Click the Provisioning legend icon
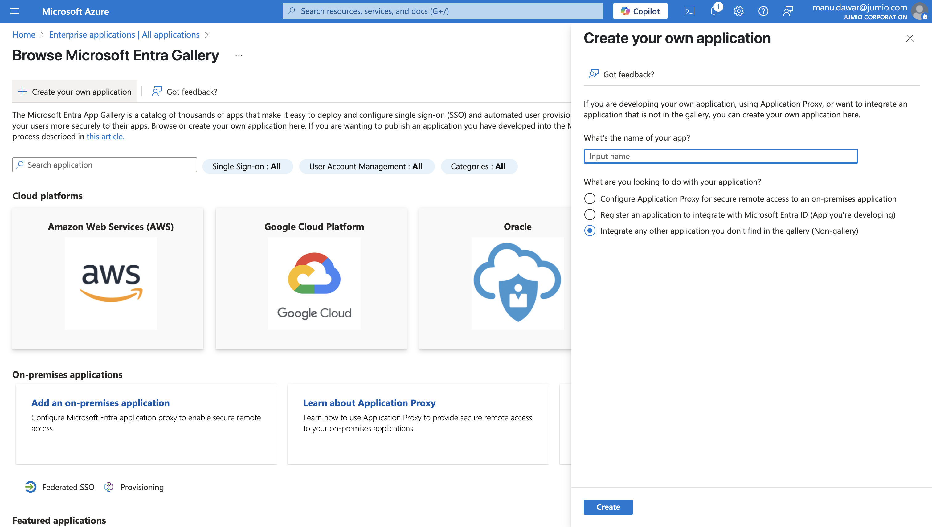The width and height of the screenshot is (932, 527). [x=109, y=487]
